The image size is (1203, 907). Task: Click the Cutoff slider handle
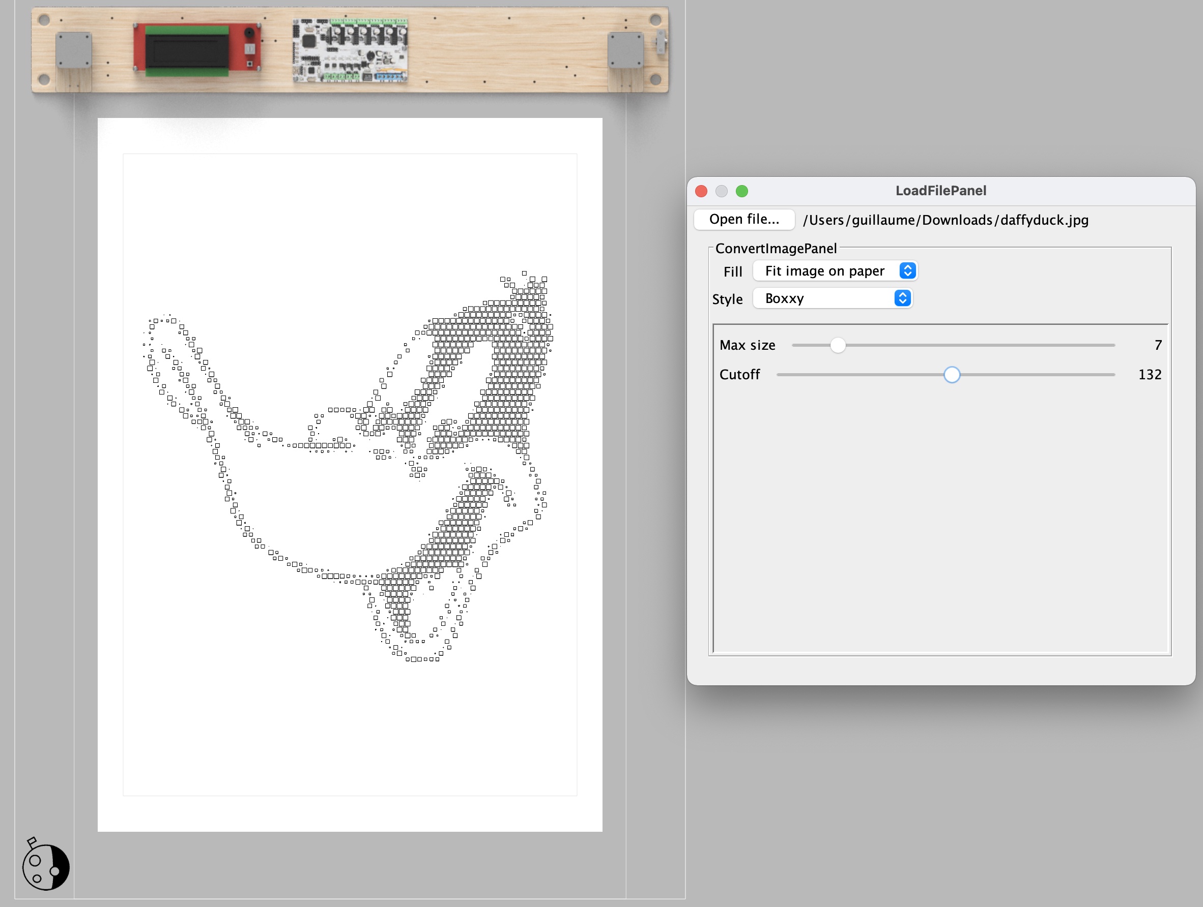952,374
